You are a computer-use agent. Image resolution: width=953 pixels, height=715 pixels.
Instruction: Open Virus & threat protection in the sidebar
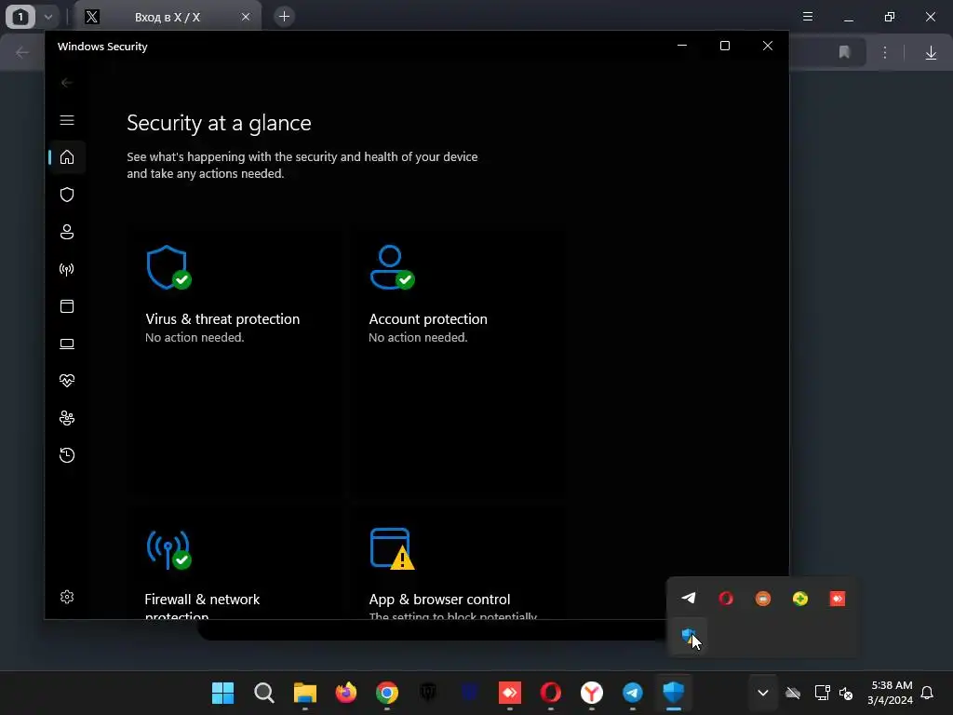(x=67, y=195)
